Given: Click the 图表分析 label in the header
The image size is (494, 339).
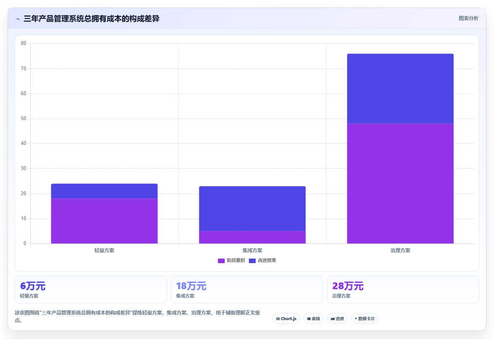Looking at the screenshot, I should click(x=468, y=18).
